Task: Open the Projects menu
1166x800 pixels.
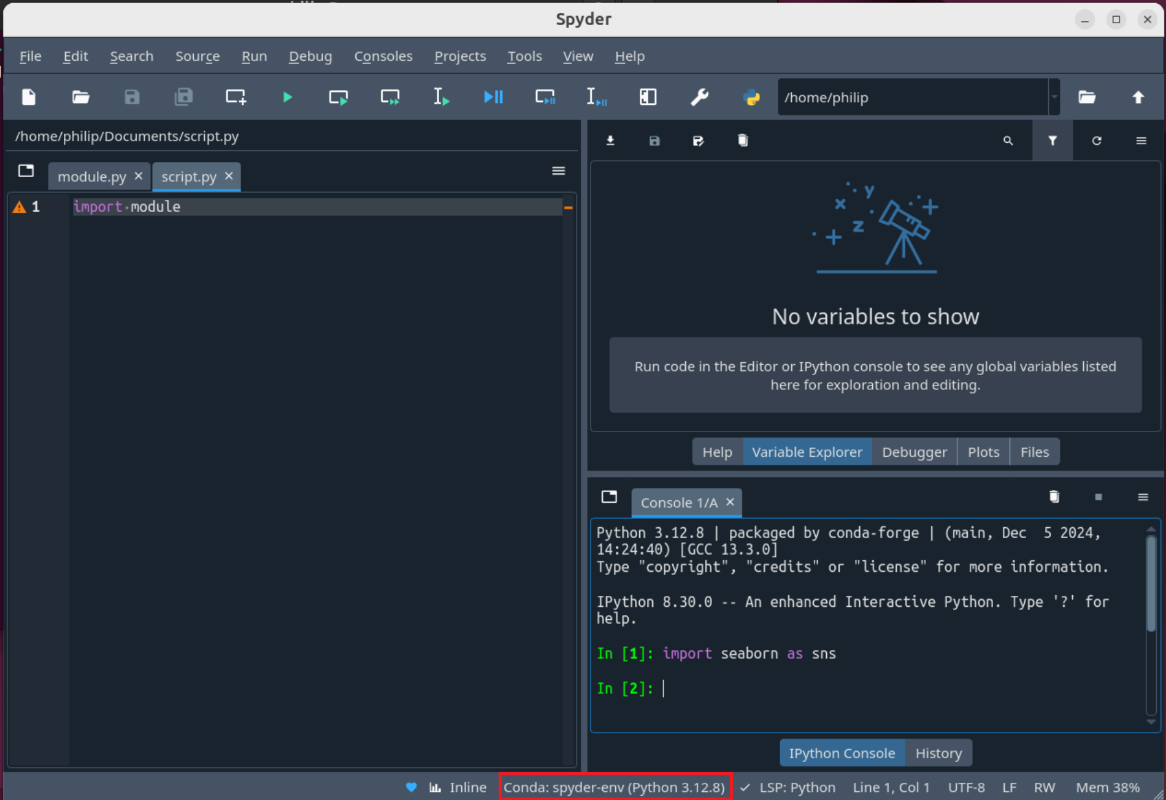Action: pyautogui.click(x=460, y=56)
